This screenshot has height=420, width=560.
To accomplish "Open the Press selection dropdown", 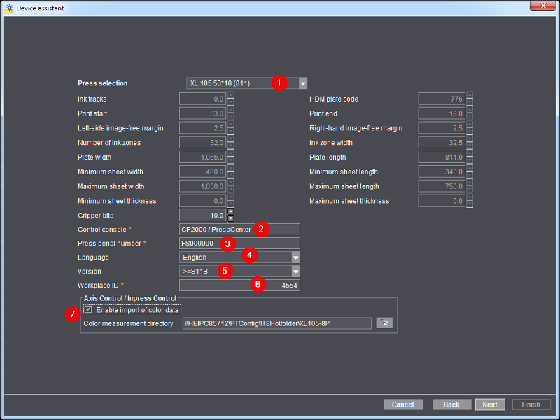I will coord(303,83).
